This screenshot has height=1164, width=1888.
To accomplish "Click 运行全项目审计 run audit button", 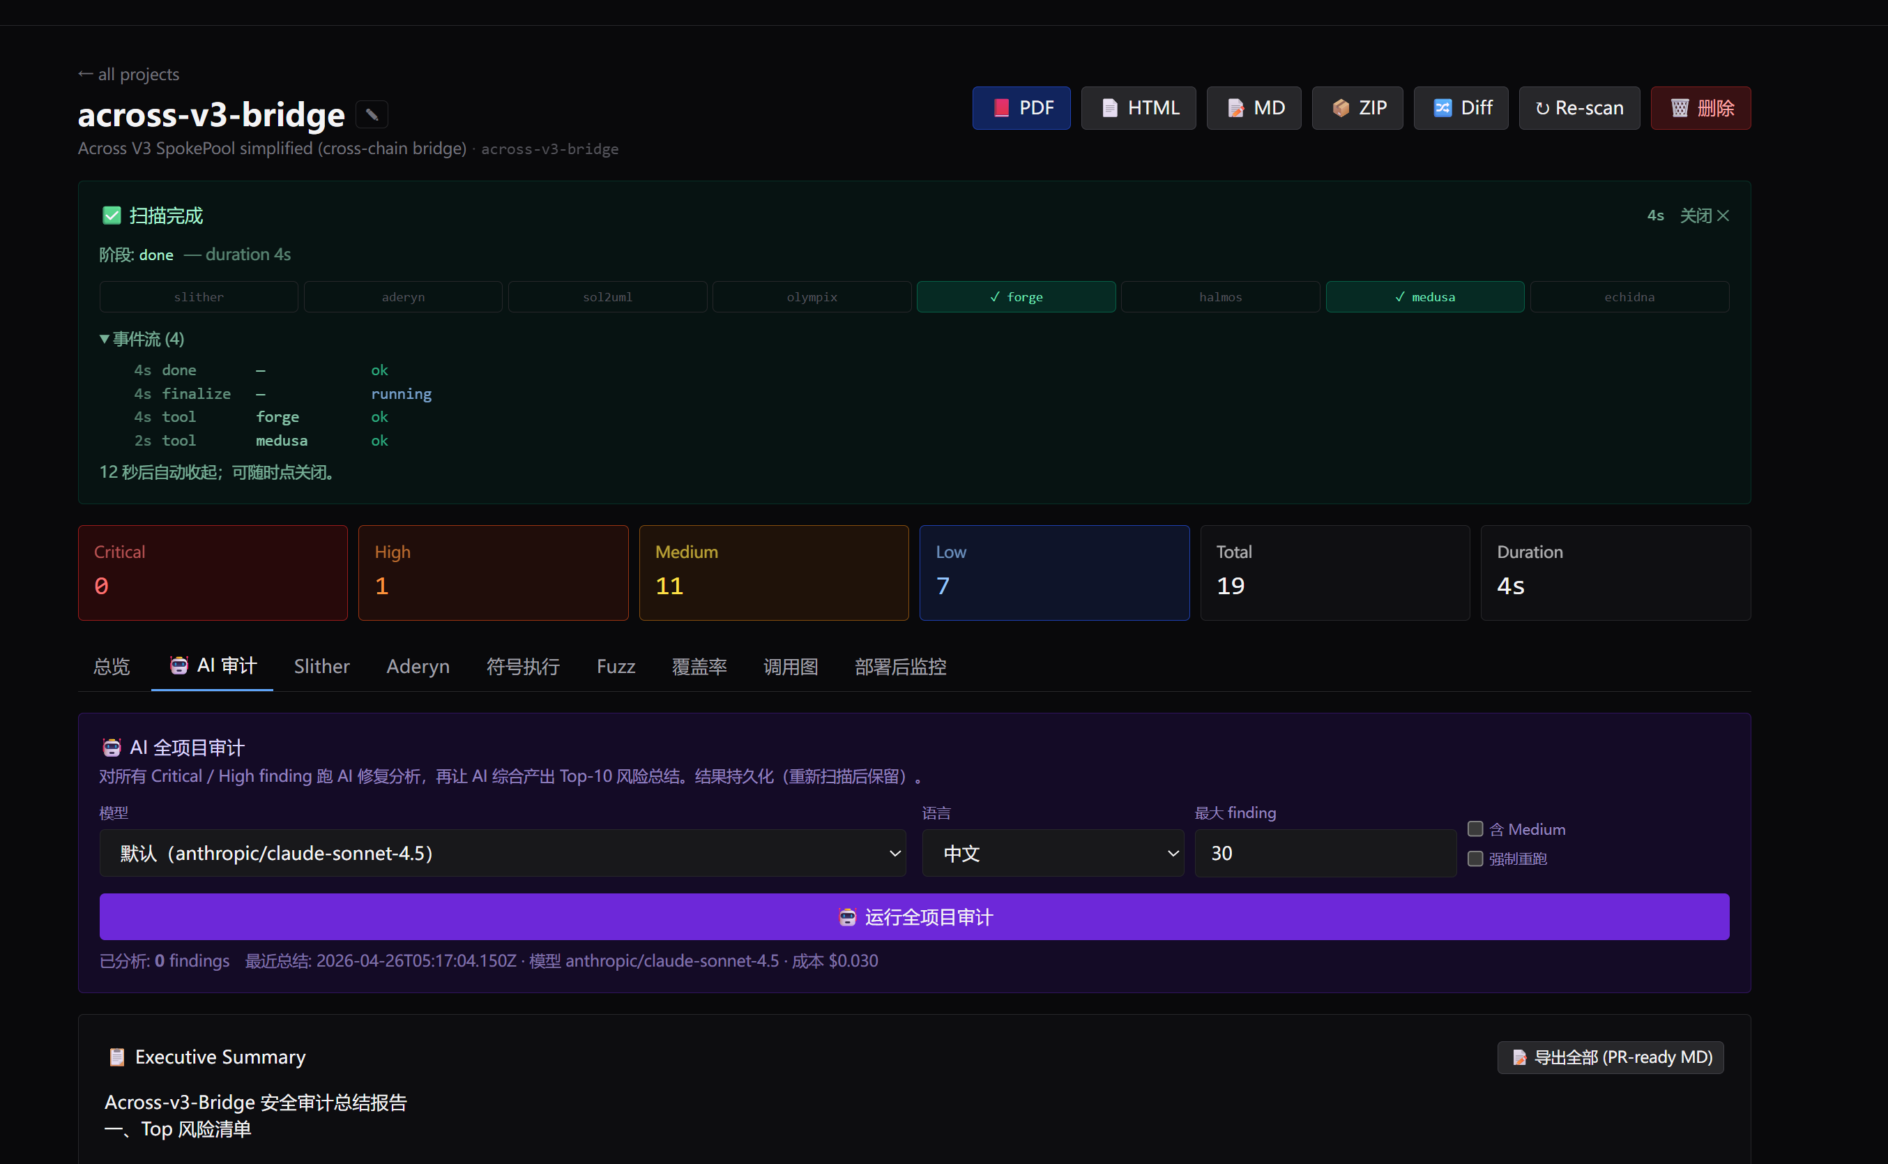I will click(914, 917).
